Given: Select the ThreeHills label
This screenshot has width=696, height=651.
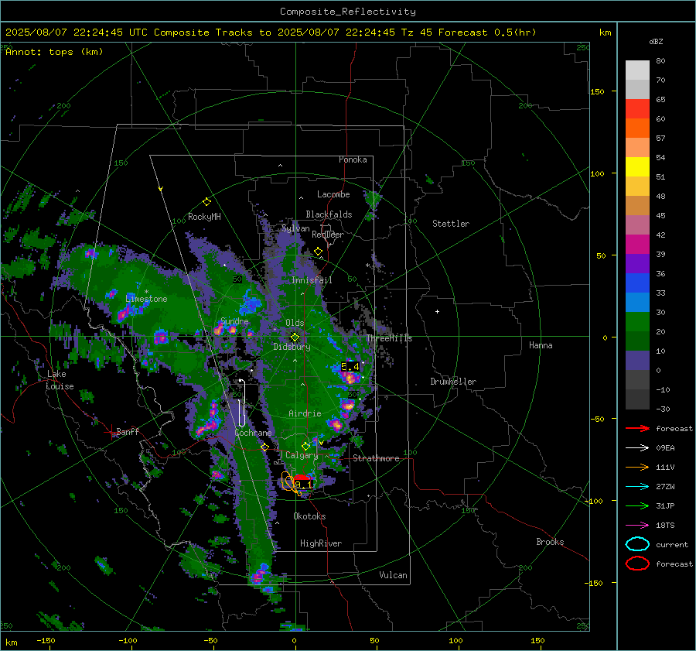Looking at the screenshot, I should pyautogui.click(x=389, y=338).
